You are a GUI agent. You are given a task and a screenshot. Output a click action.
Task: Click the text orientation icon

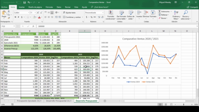point(57,12)
